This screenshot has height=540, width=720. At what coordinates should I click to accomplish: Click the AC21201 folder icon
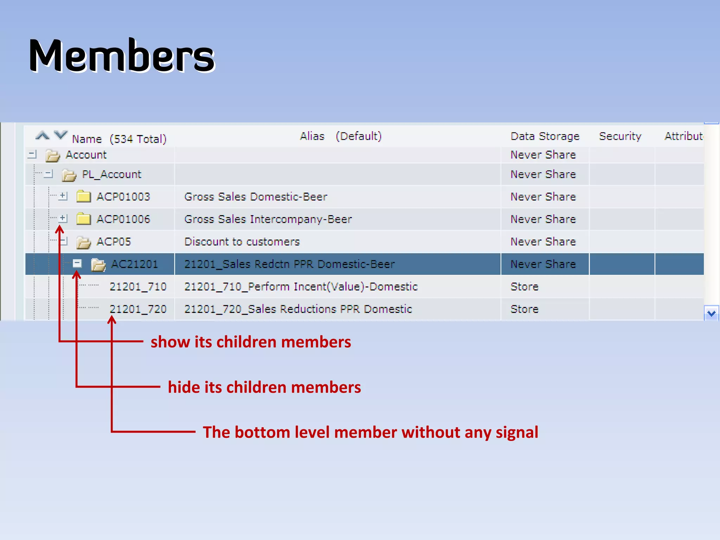pos(98,265)
